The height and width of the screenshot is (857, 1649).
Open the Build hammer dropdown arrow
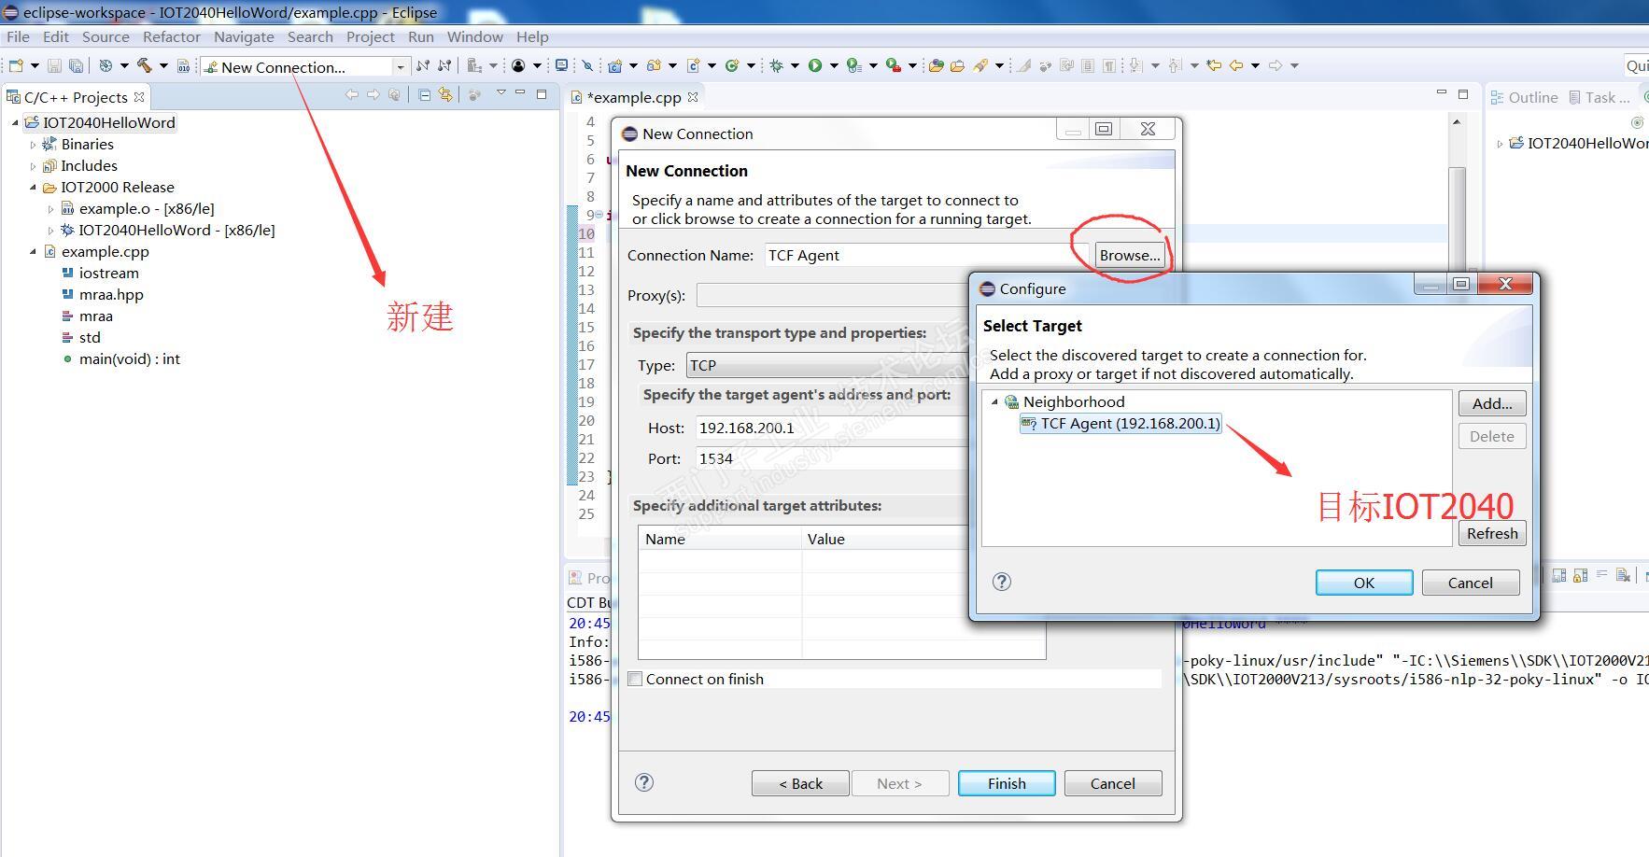pos(163,65)
